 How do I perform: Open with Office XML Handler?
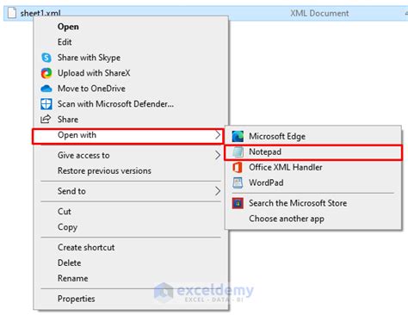point(313,167)
